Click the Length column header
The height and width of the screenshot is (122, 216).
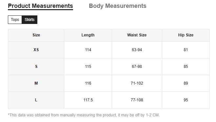pos(88,35)
